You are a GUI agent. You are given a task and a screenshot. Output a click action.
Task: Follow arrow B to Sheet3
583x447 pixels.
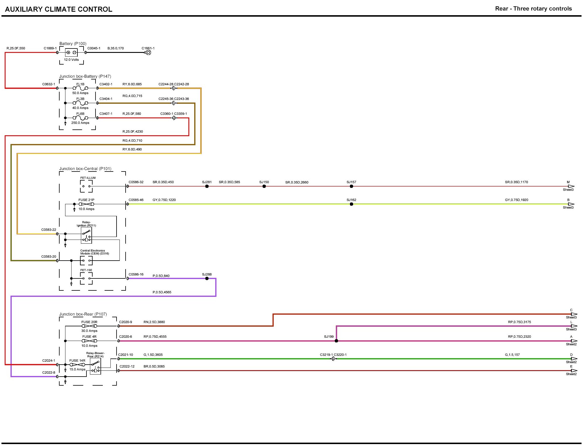point(571,204)
